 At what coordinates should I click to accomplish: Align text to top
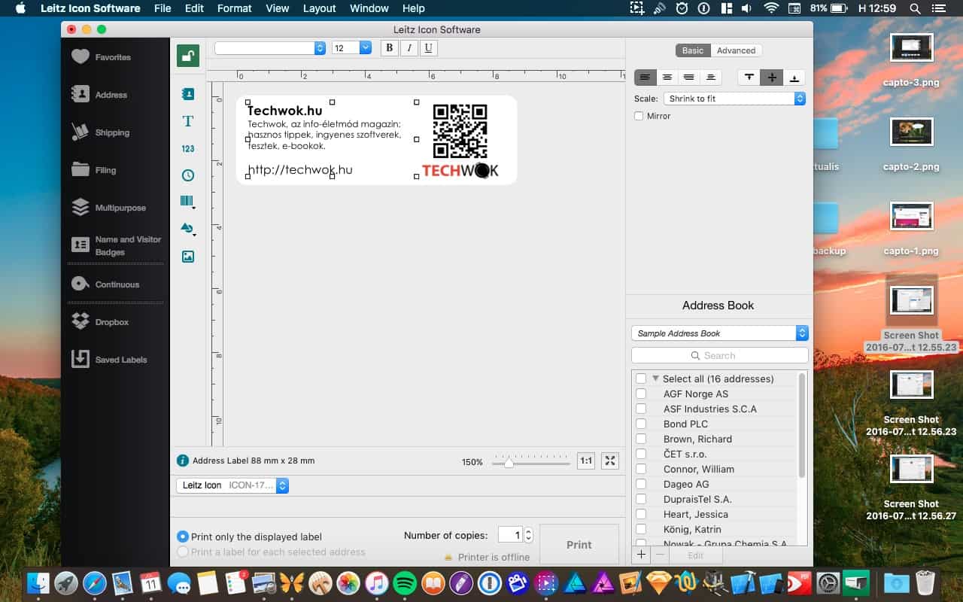(750, 78)
